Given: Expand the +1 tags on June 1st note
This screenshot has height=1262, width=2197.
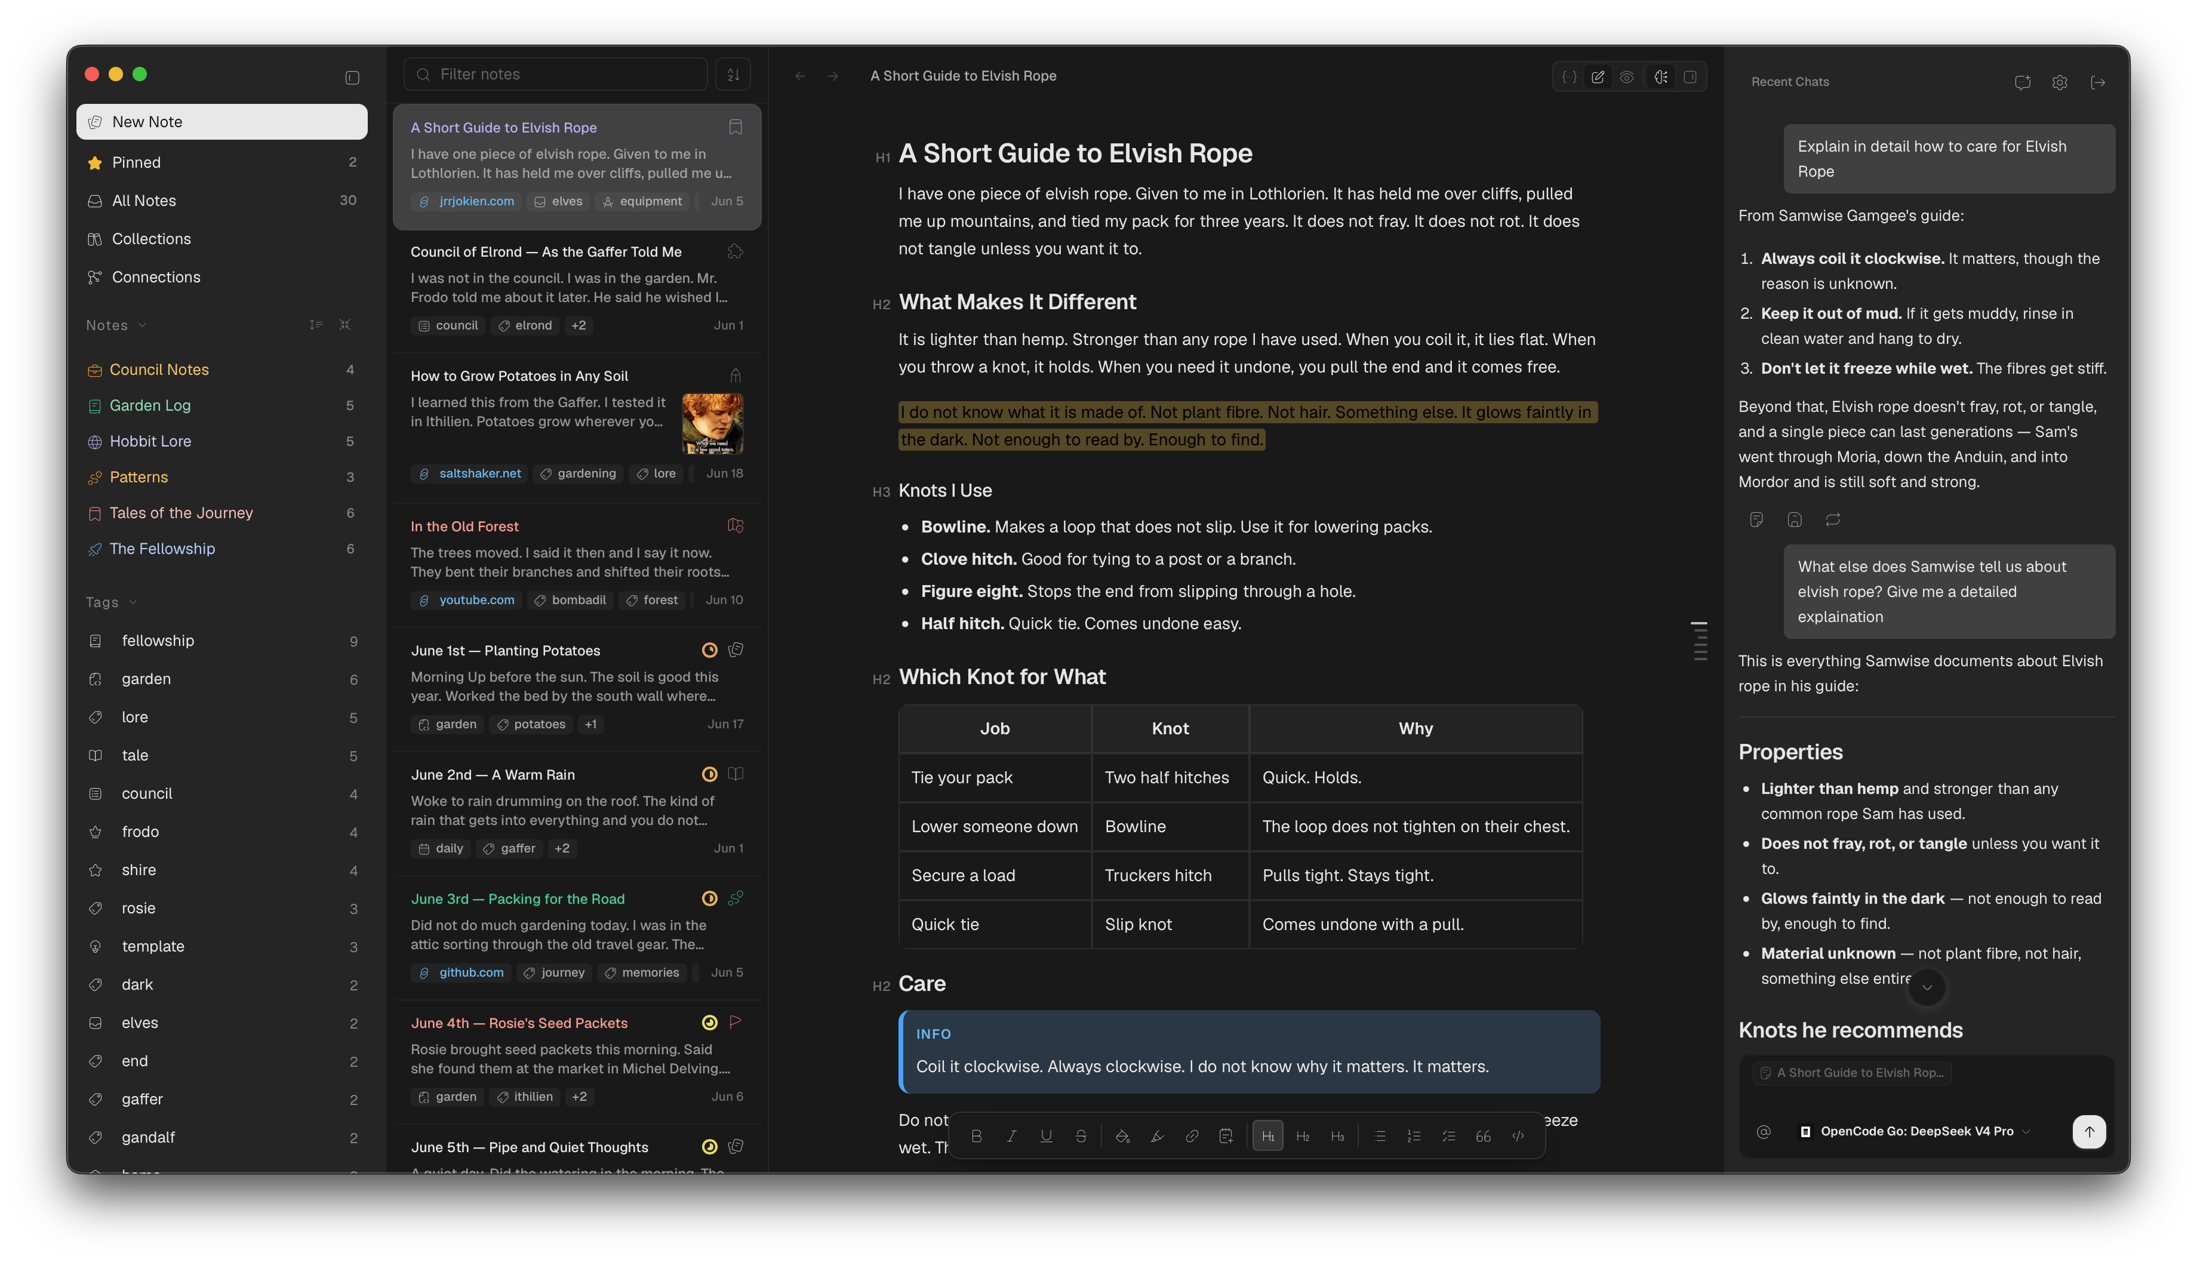Looking at the screenshot, I should [x=590, y=724].
